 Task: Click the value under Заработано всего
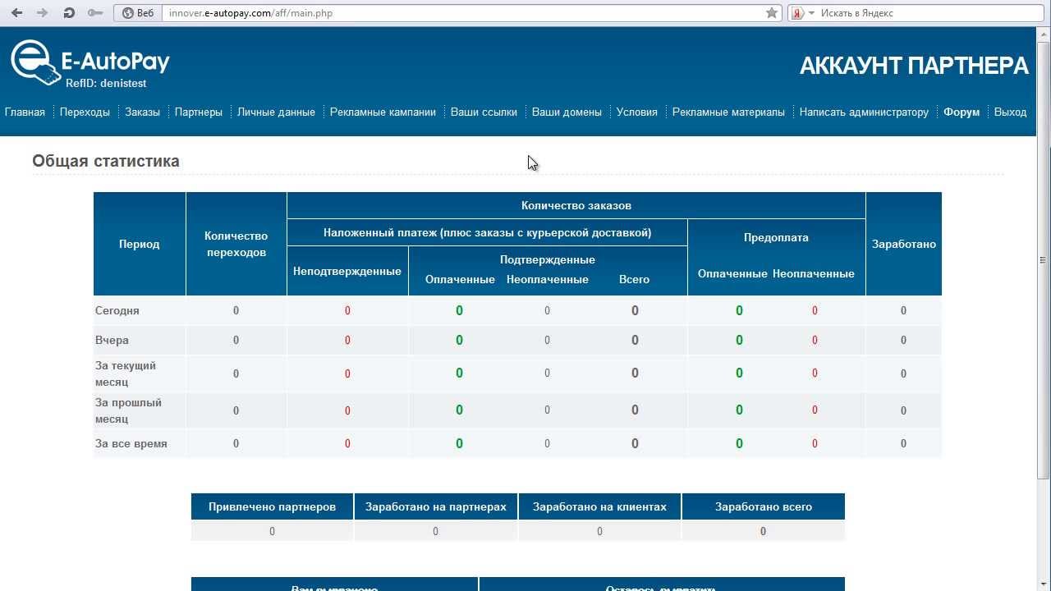pyautogui.click(x=763, y=531)
